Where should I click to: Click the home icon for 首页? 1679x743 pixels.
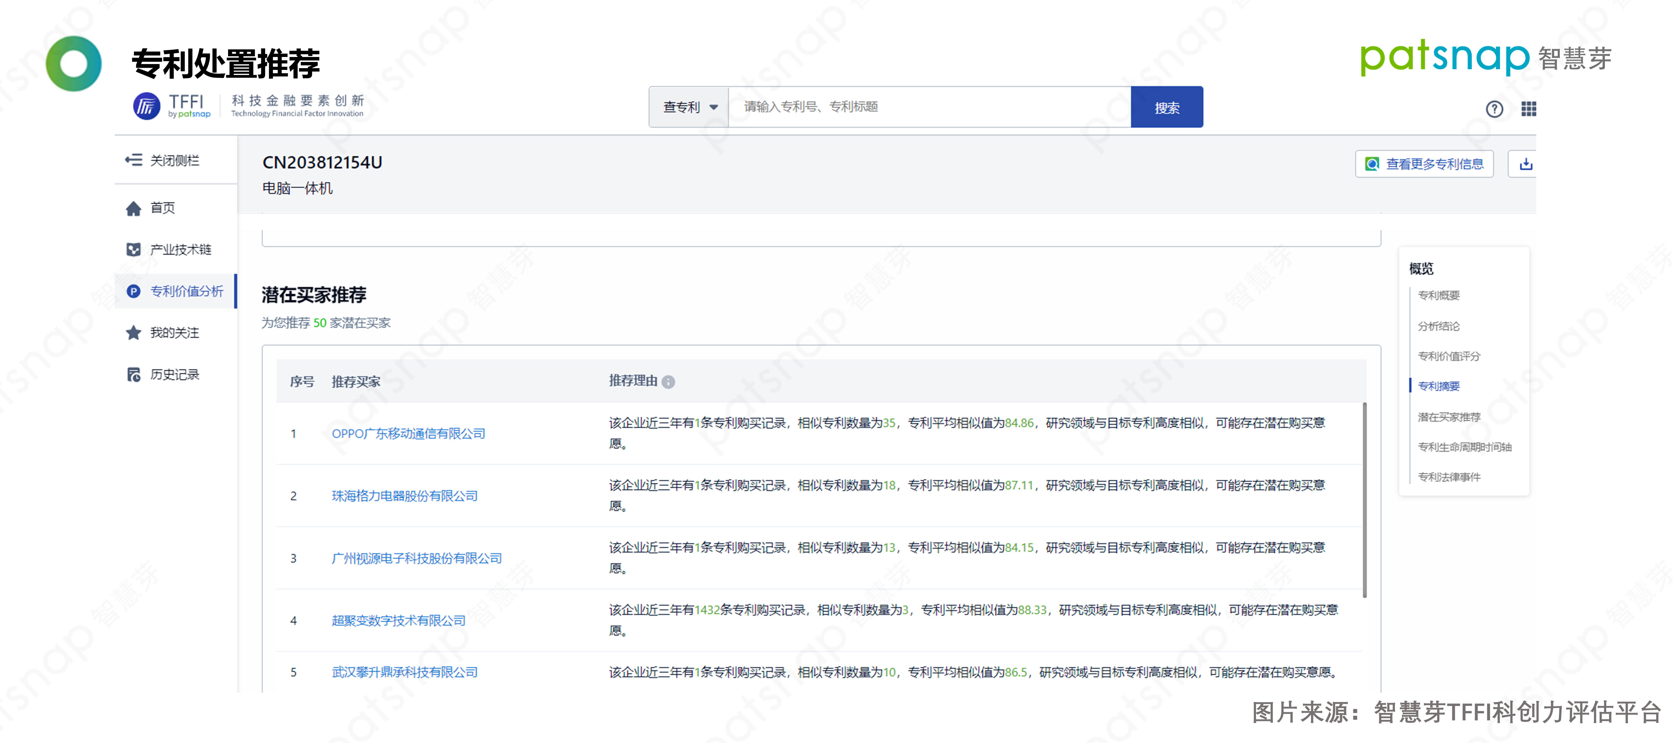134,208
